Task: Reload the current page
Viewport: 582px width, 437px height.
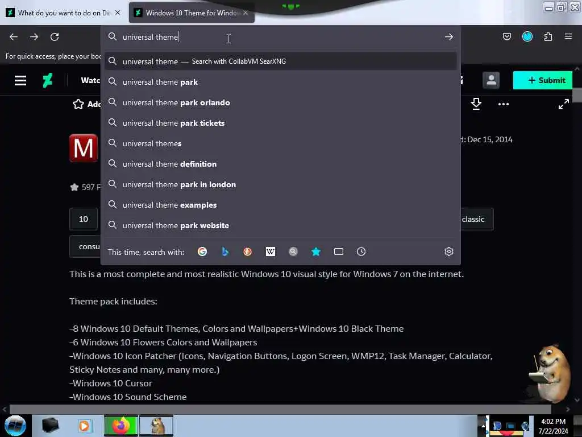Action: pyautogui.click(x=55, y=37)
